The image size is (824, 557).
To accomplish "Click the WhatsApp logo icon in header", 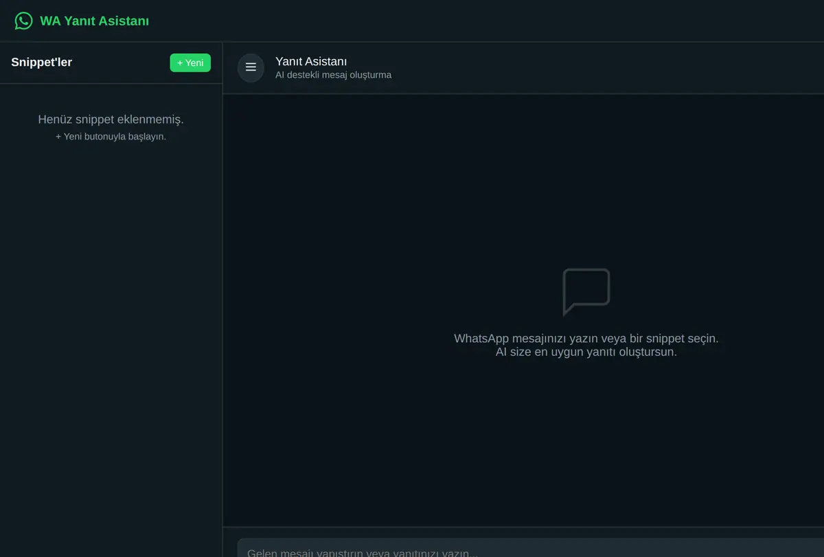I will point(23,21).
